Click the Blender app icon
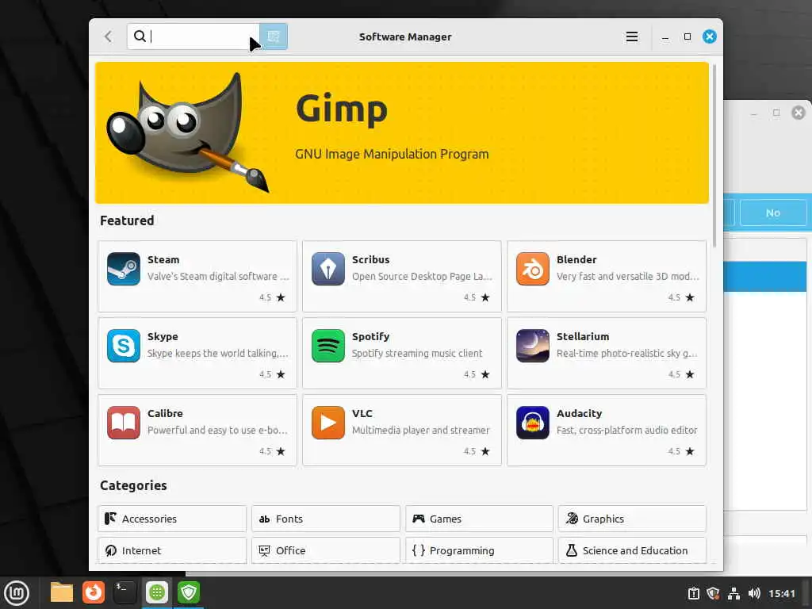812x609 pixels. (x=532, y=269)
